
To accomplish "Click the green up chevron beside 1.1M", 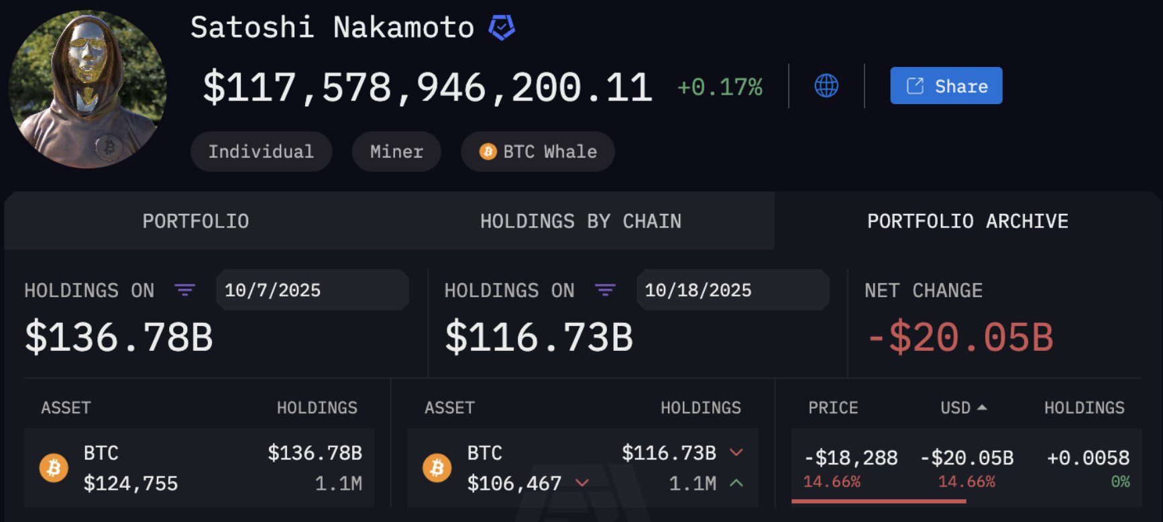I will pyautogui.click(x=736, y=483).
